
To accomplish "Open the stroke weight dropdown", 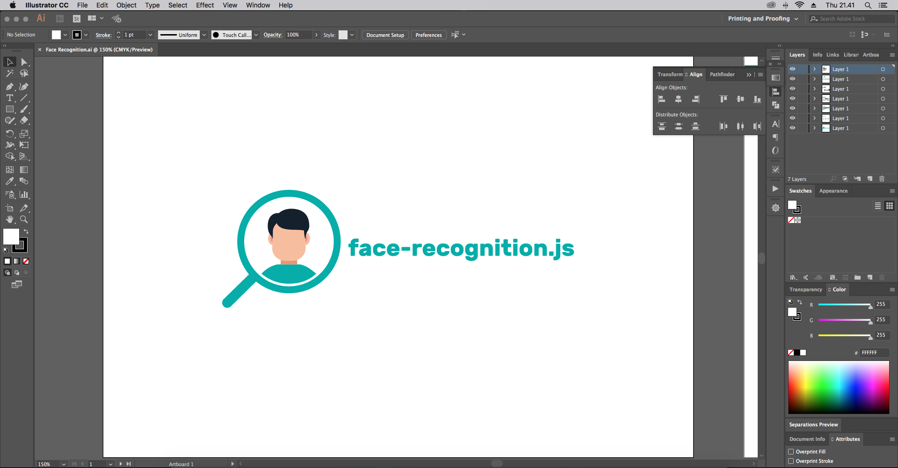I will click(x=150, y=35).
